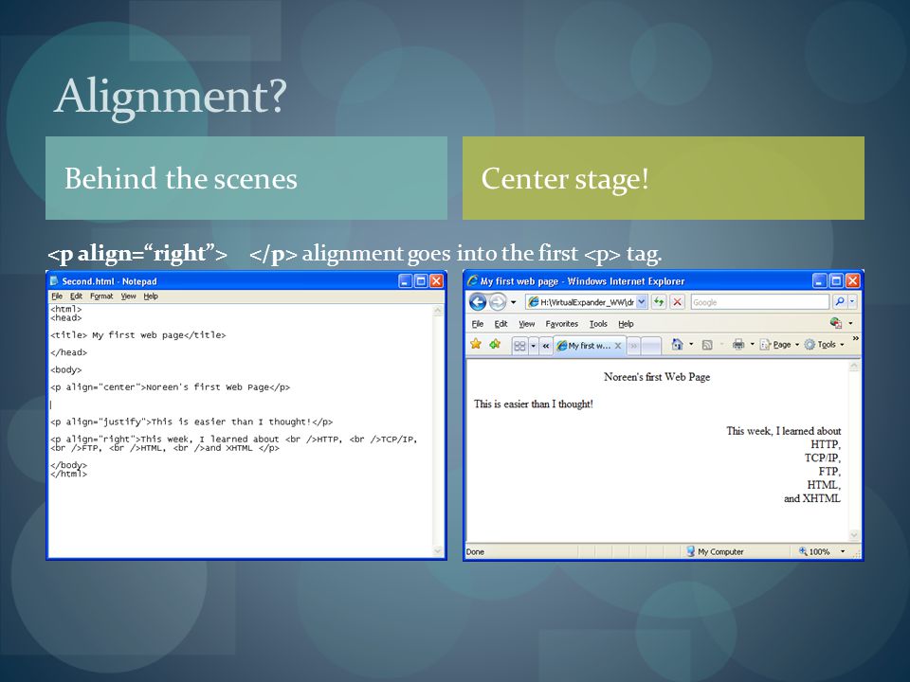The height and width of the screenshot is (682, 910).
Task: Expand the tab list dropdown arrow
Action: point(533,347)
